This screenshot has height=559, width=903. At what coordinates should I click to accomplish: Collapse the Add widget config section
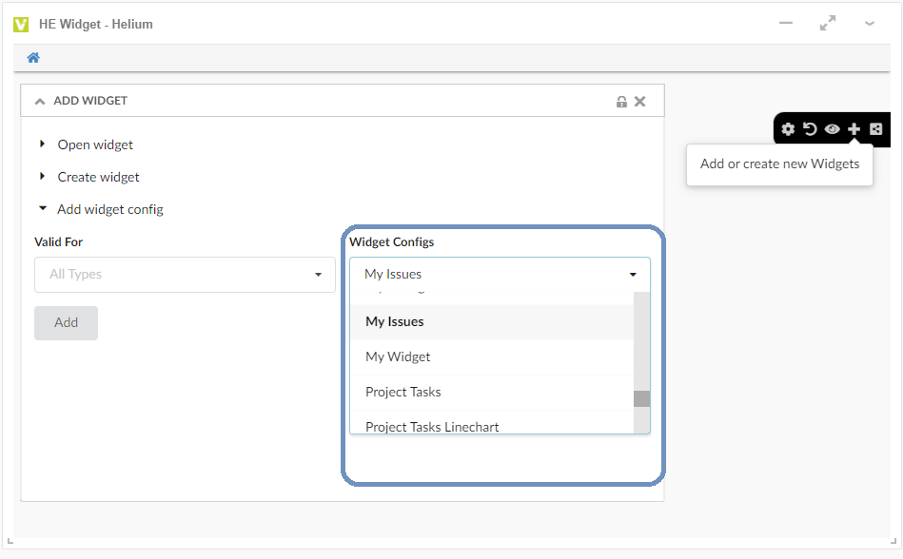[x=43, y=209]
